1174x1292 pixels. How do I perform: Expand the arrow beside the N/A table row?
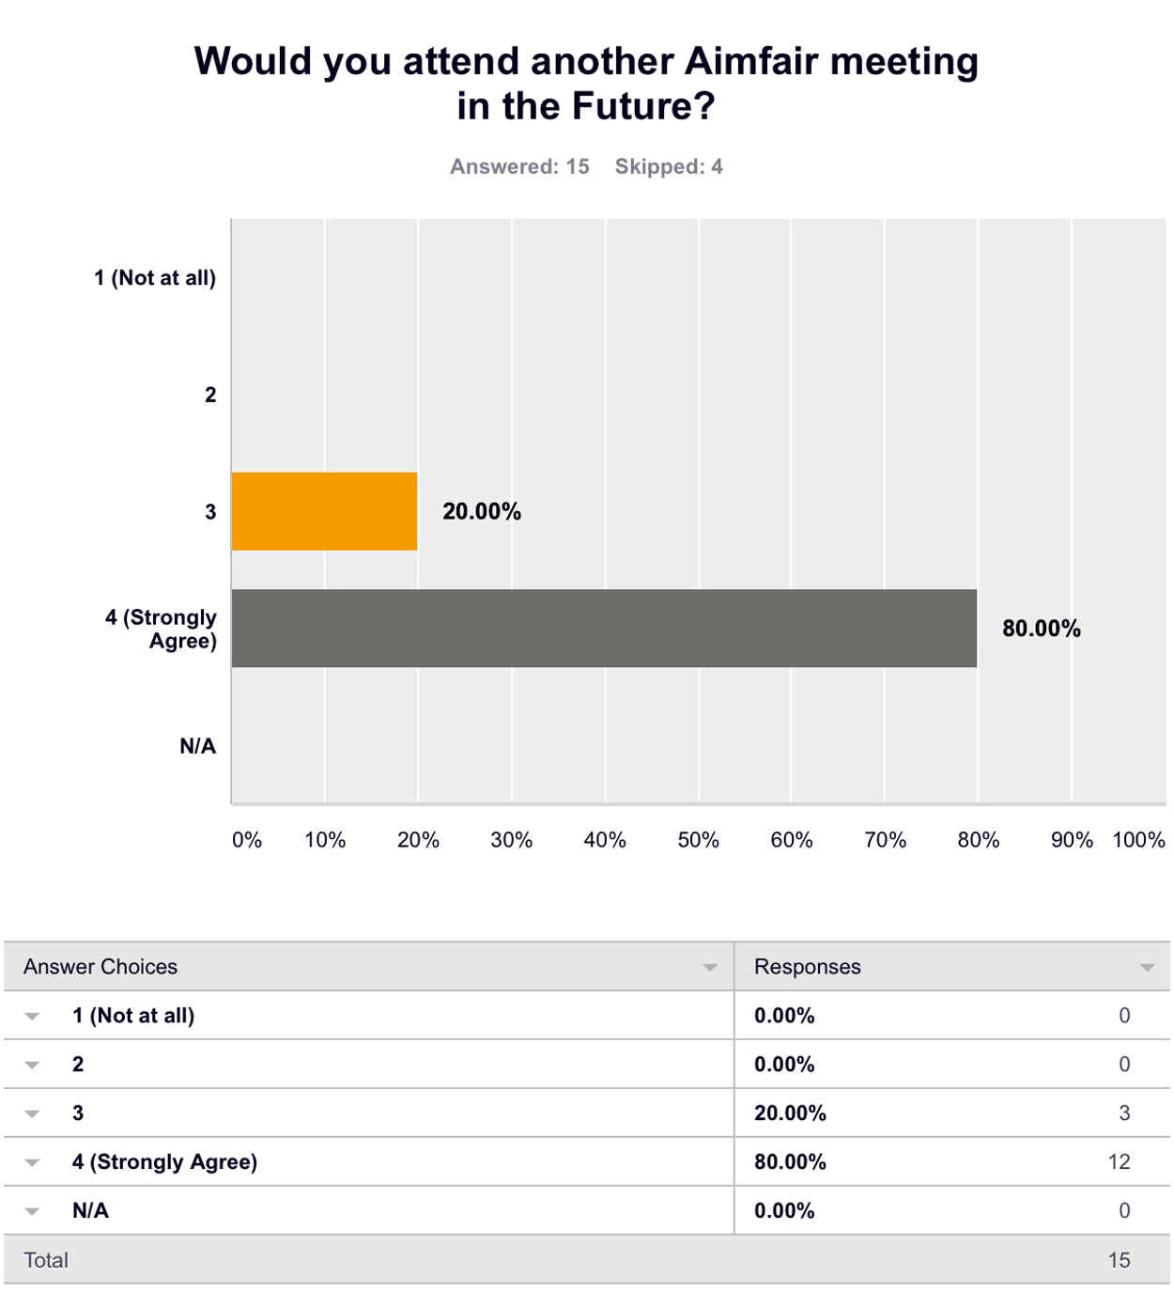pos(32,1211)
